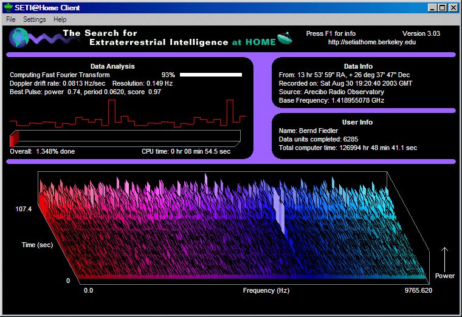Open the Settings menu

tap(35, 19)
